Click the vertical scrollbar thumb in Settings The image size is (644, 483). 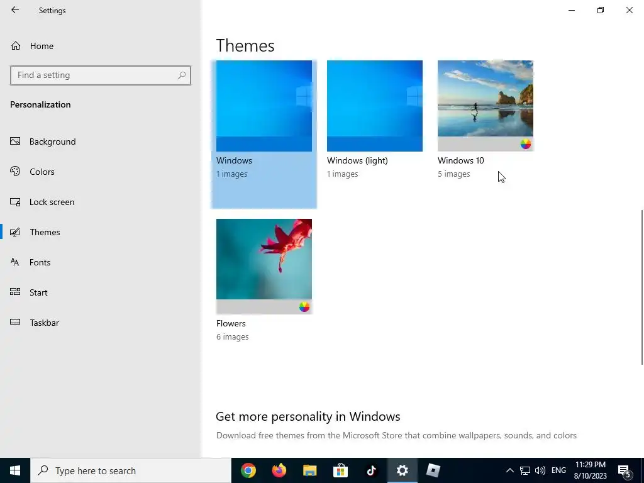point(642,287)
